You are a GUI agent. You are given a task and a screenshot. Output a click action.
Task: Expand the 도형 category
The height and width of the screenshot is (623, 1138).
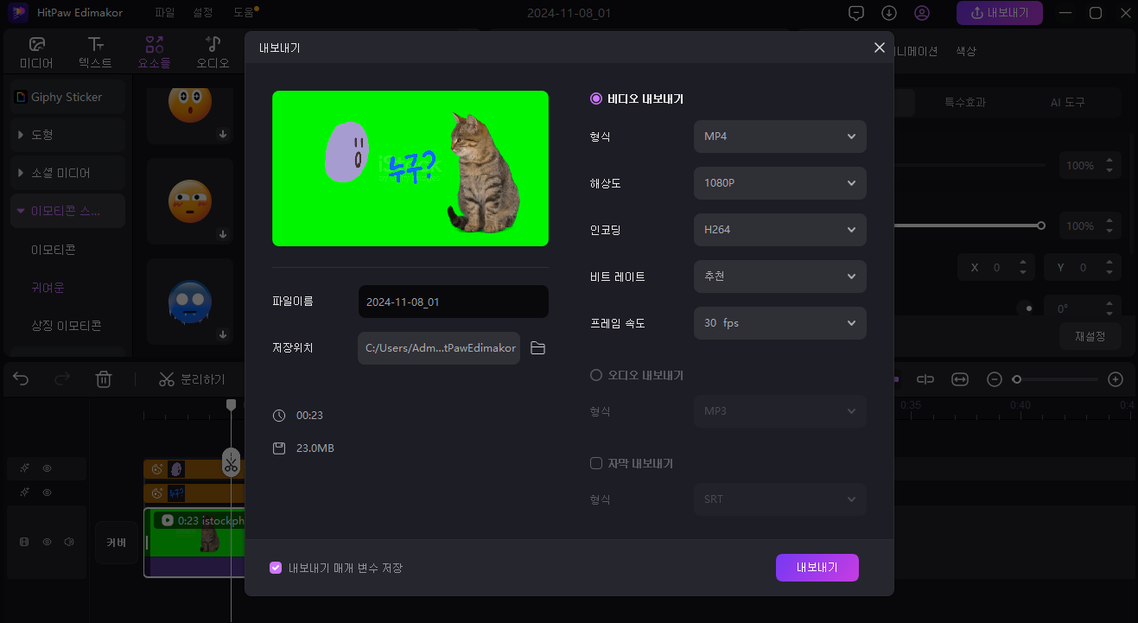[67, 135]
